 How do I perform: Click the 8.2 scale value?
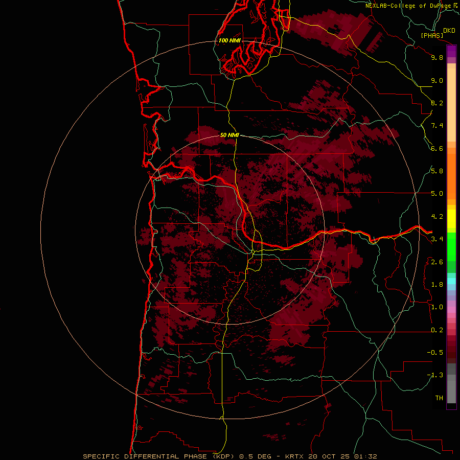437,103
